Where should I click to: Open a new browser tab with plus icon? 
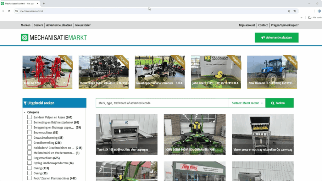pos(44,3)
